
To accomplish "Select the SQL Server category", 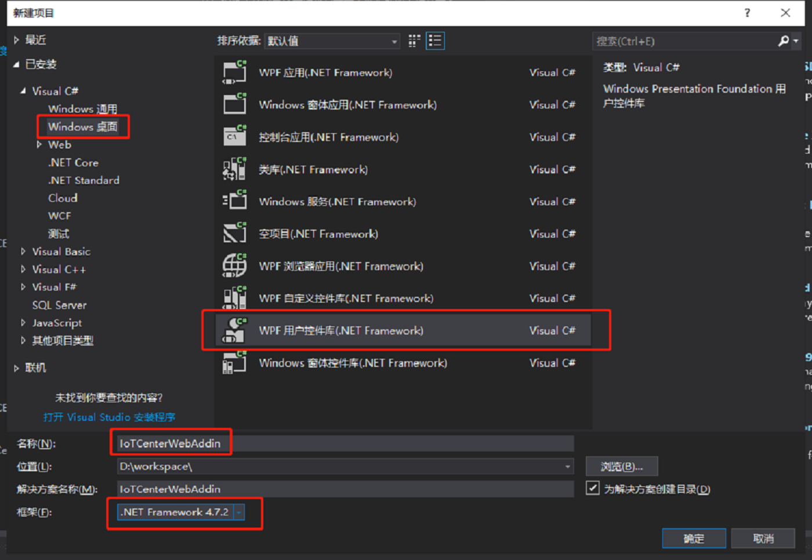I will (x=59, y=305).
